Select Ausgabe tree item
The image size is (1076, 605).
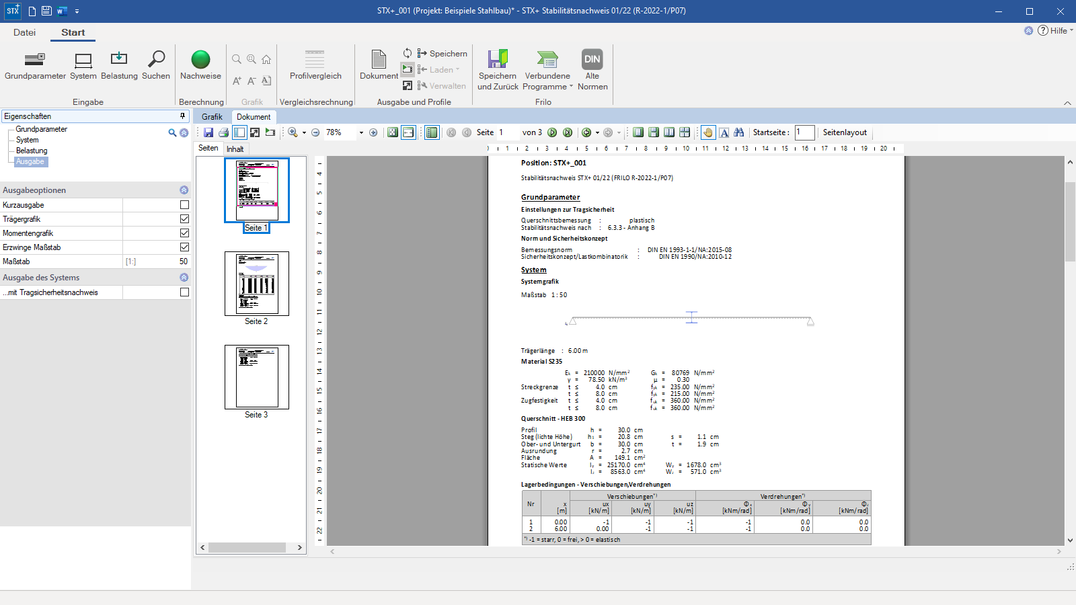pyautogui.click(x=30, y=161)
